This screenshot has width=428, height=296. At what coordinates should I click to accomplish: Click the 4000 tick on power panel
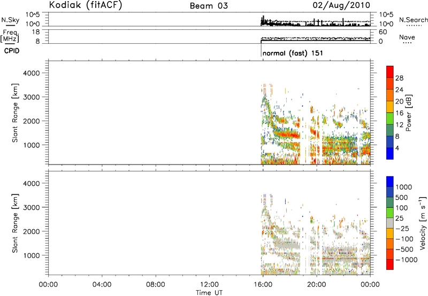click(x=31, y=73)
